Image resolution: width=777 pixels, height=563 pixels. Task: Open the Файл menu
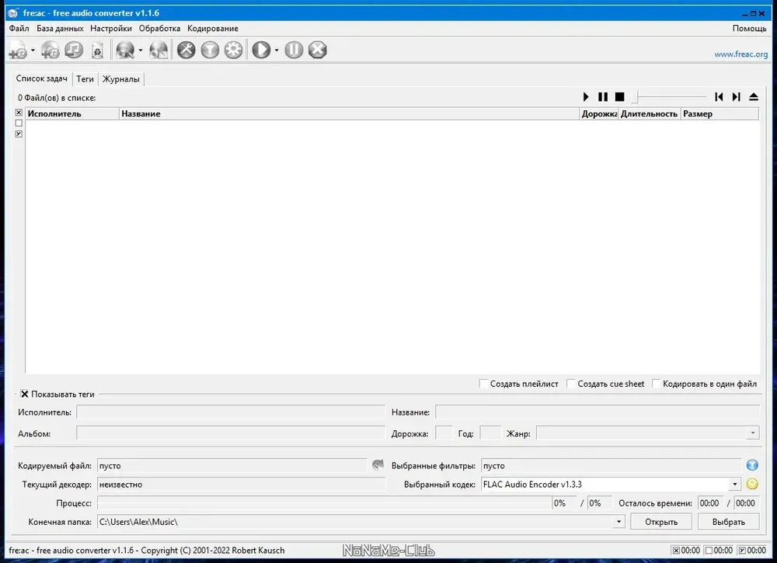(19, 29)
